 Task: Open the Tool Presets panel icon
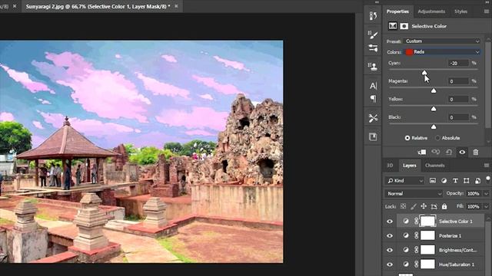[373, 118]
